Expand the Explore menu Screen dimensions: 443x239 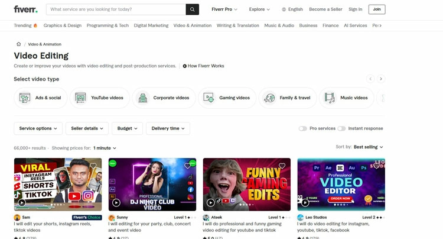(259, 9)
